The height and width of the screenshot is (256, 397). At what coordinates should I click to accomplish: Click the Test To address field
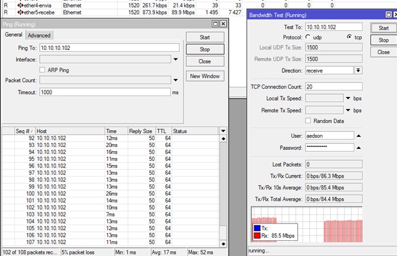334,27
